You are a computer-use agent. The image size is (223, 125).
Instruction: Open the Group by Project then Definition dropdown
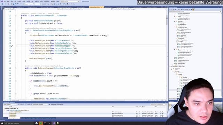40,105
